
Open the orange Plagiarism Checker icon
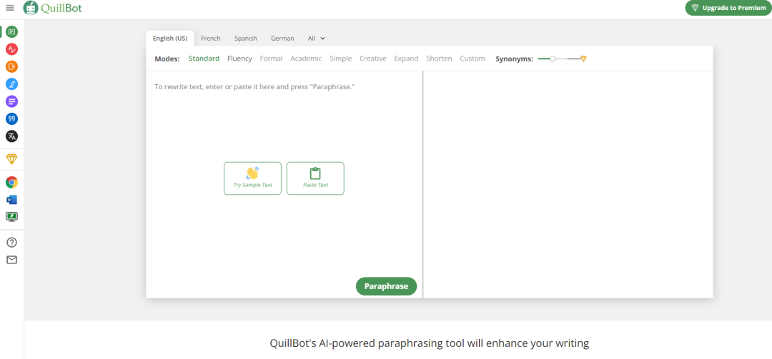tap(12, 66)
